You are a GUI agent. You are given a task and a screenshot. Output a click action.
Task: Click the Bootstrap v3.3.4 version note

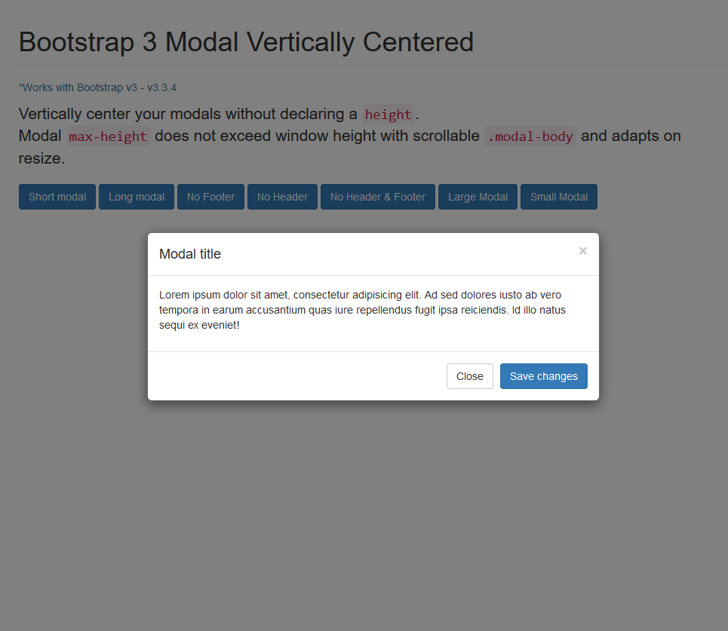coord(97,87)
